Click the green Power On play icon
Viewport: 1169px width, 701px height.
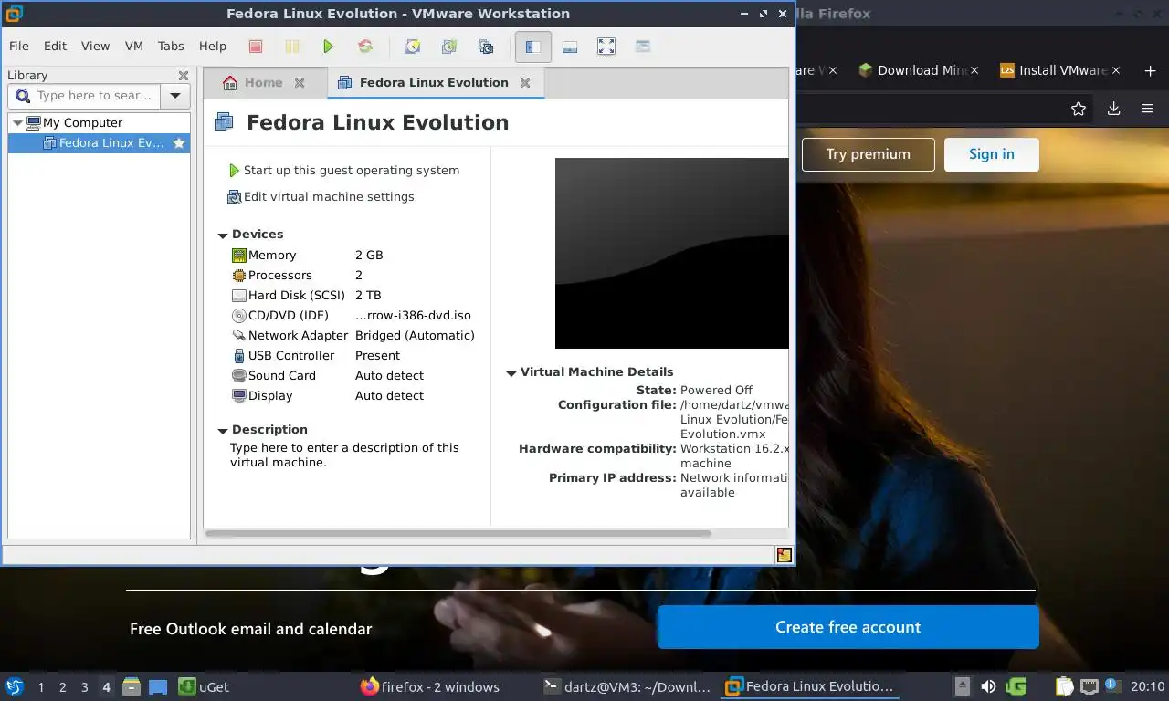tap(329, 47)
